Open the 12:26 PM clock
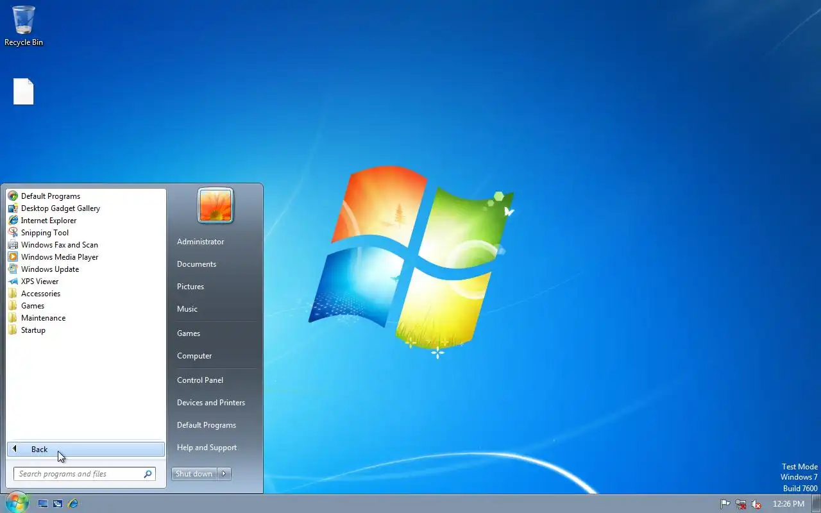 pos(788,504)
